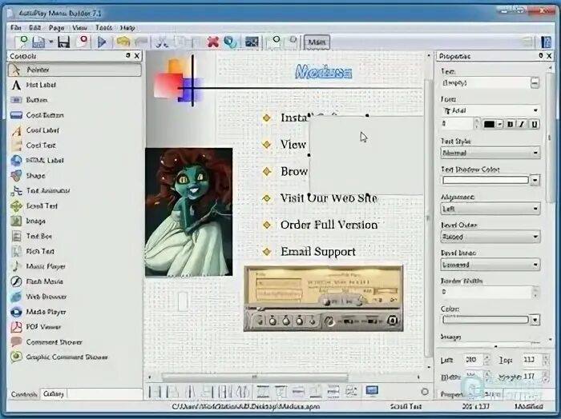Click the Border Width input field

[487, 293]
